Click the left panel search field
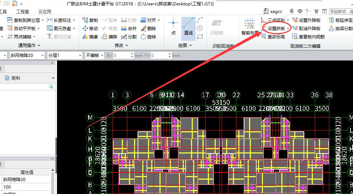Image resolution: width=353 pixels, height=194 pixels. pyautogui.click(x=24, y=87)
